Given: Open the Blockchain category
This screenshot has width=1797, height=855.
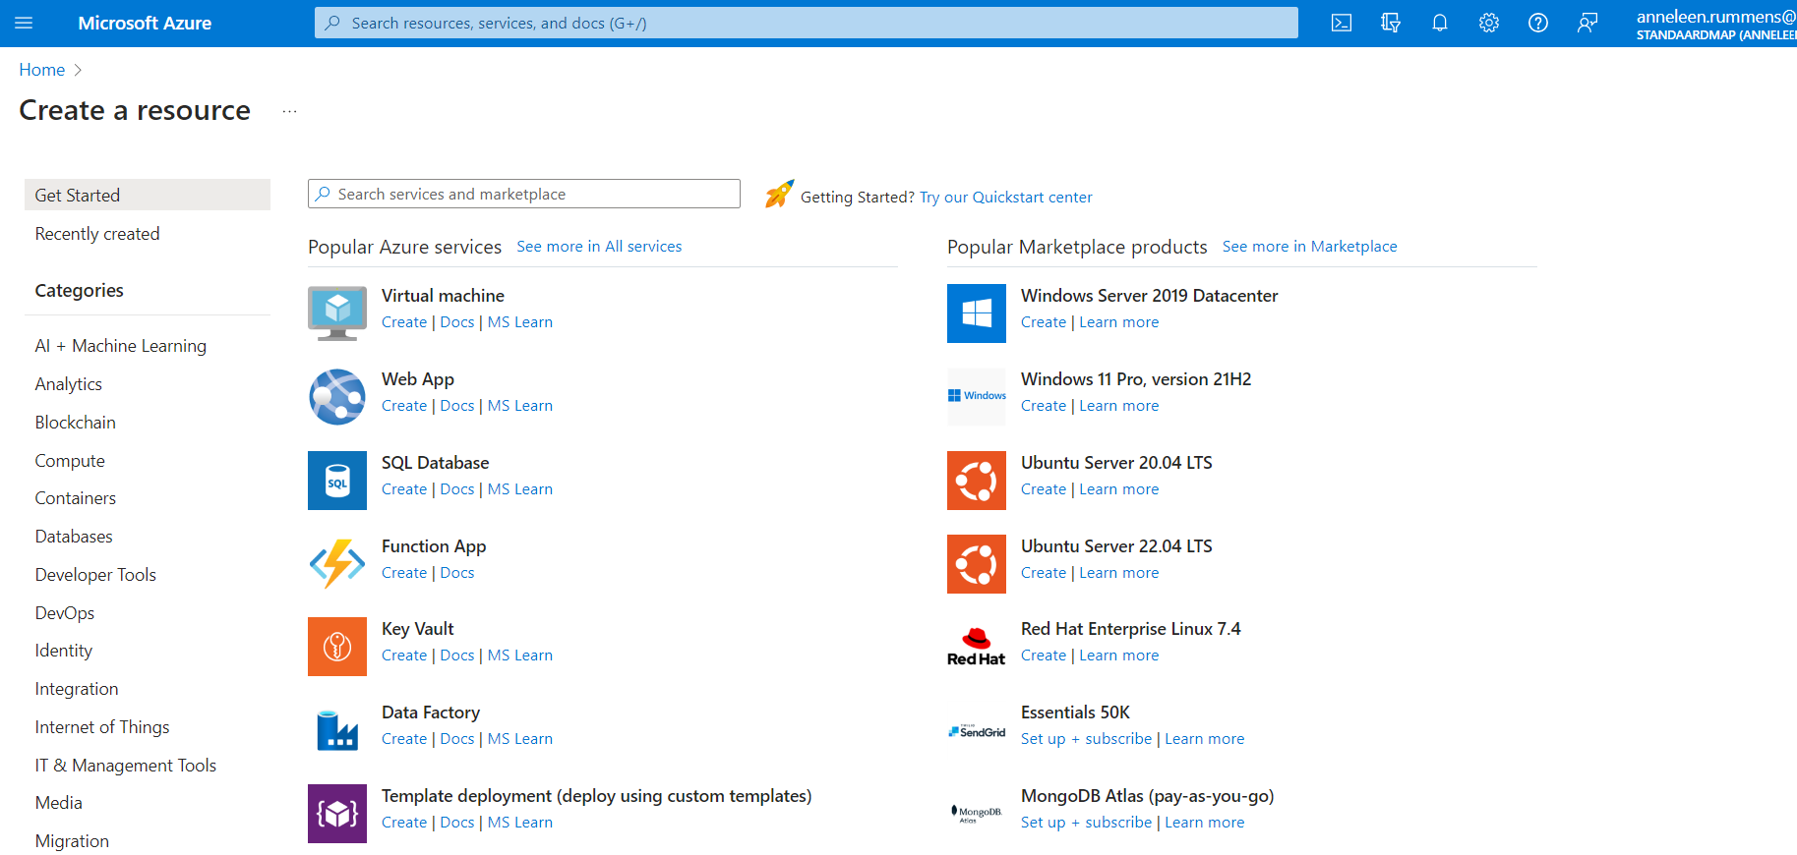Looking at the screenshot, I should coord(76,423).
